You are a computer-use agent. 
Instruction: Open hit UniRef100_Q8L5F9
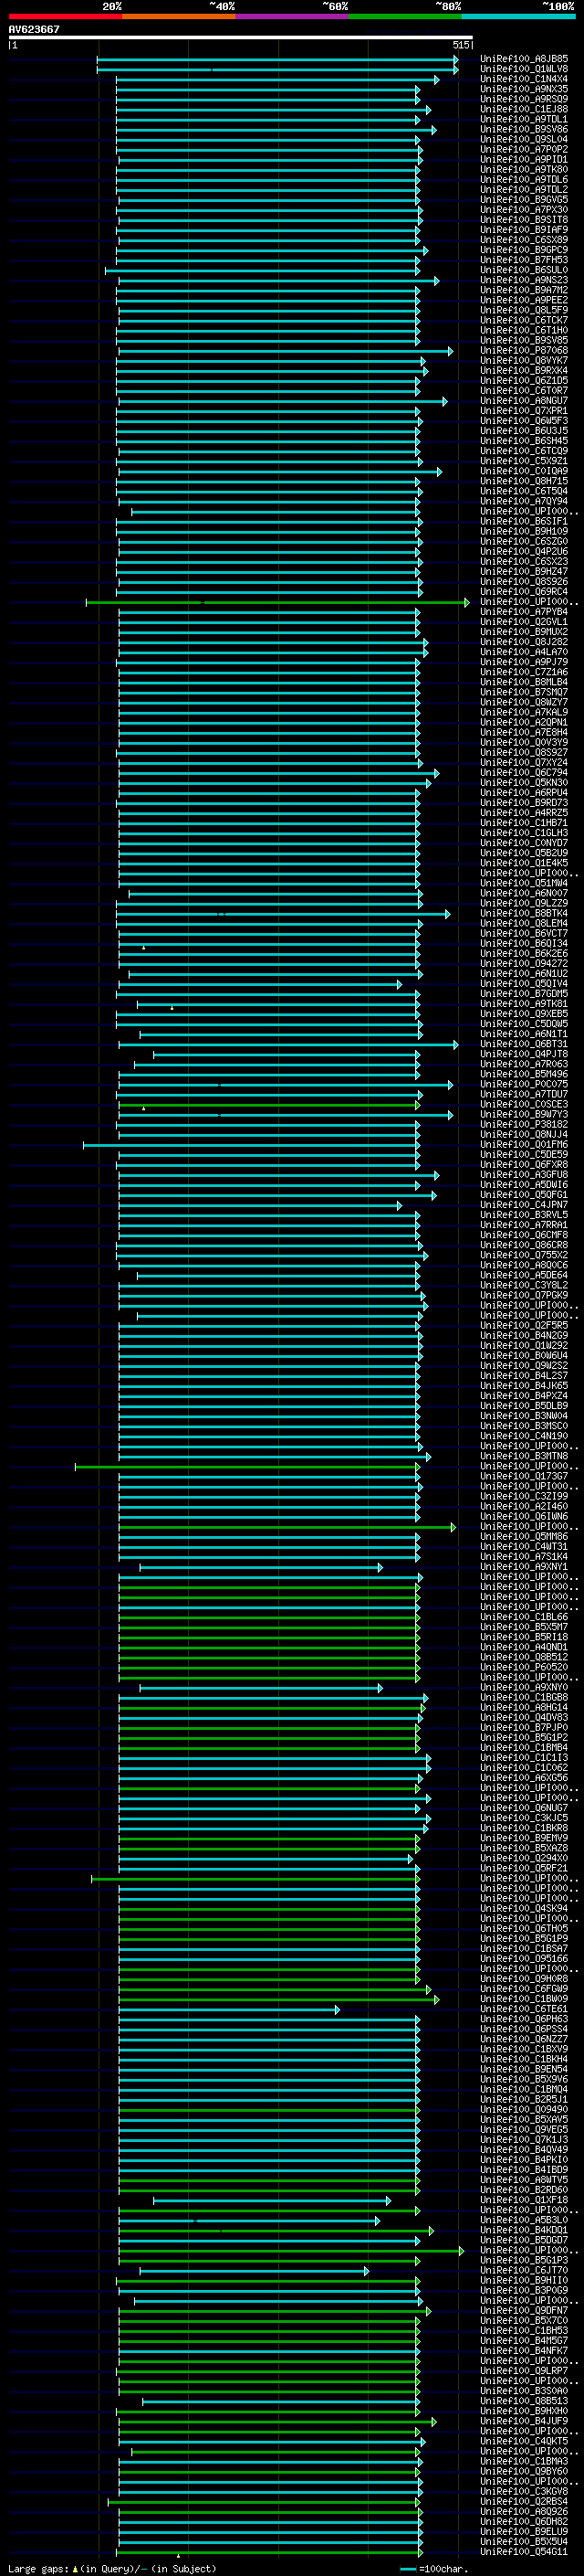tap(524, 310)
